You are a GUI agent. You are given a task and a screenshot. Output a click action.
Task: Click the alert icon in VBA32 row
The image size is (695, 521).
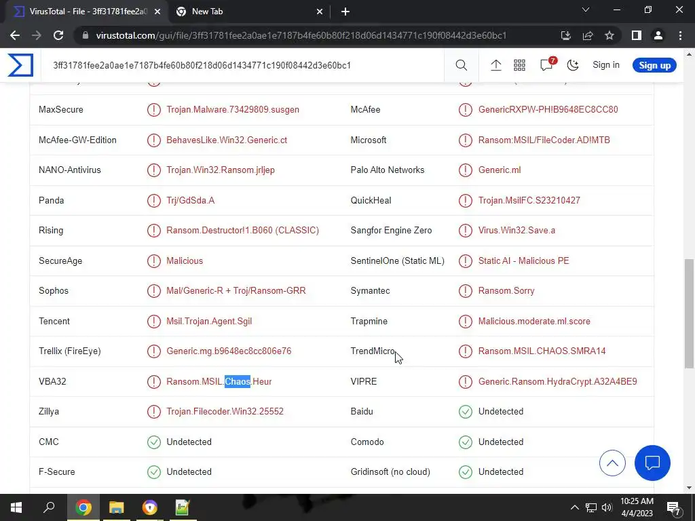[154, 381]
